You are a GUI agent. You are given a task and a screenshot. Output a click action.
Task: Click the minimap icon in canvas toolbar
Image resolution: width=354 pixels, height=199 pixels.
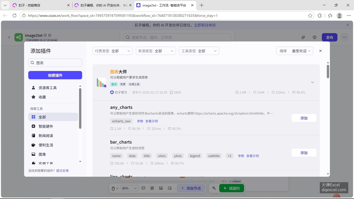(x=170, y=188)
